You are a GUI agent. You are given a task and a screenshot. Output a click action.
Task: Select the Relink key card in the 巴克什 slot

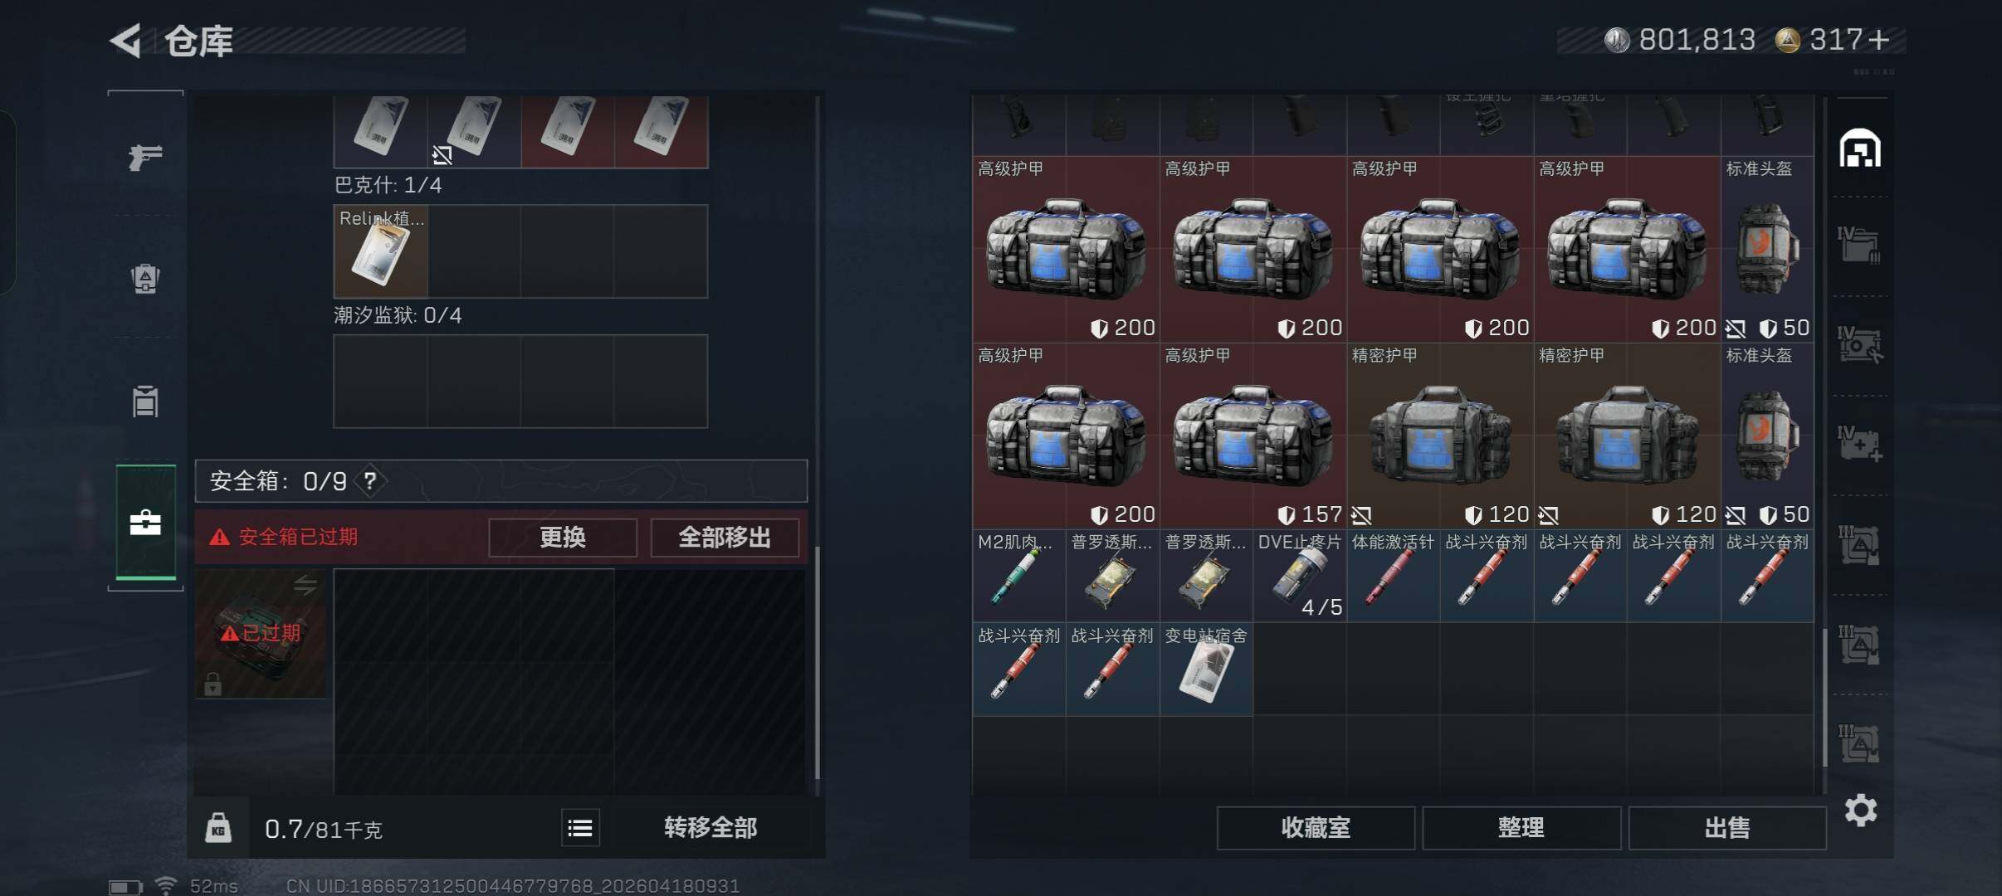coord(380,251)
